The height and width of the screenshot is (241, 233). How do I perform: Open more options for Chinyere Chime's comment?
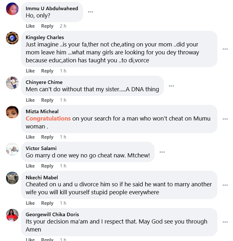tap(171, 86)
